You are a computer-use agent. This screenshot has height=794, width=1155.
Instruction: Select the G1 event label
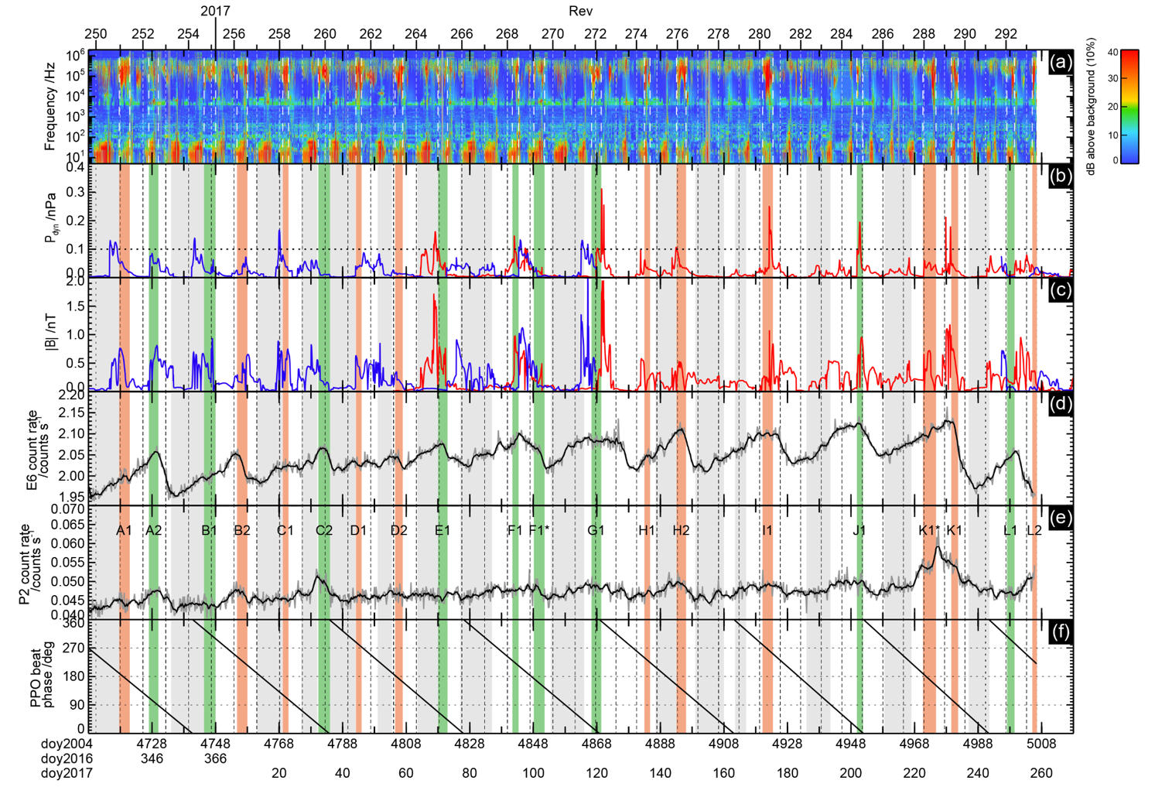pos(596,530)
